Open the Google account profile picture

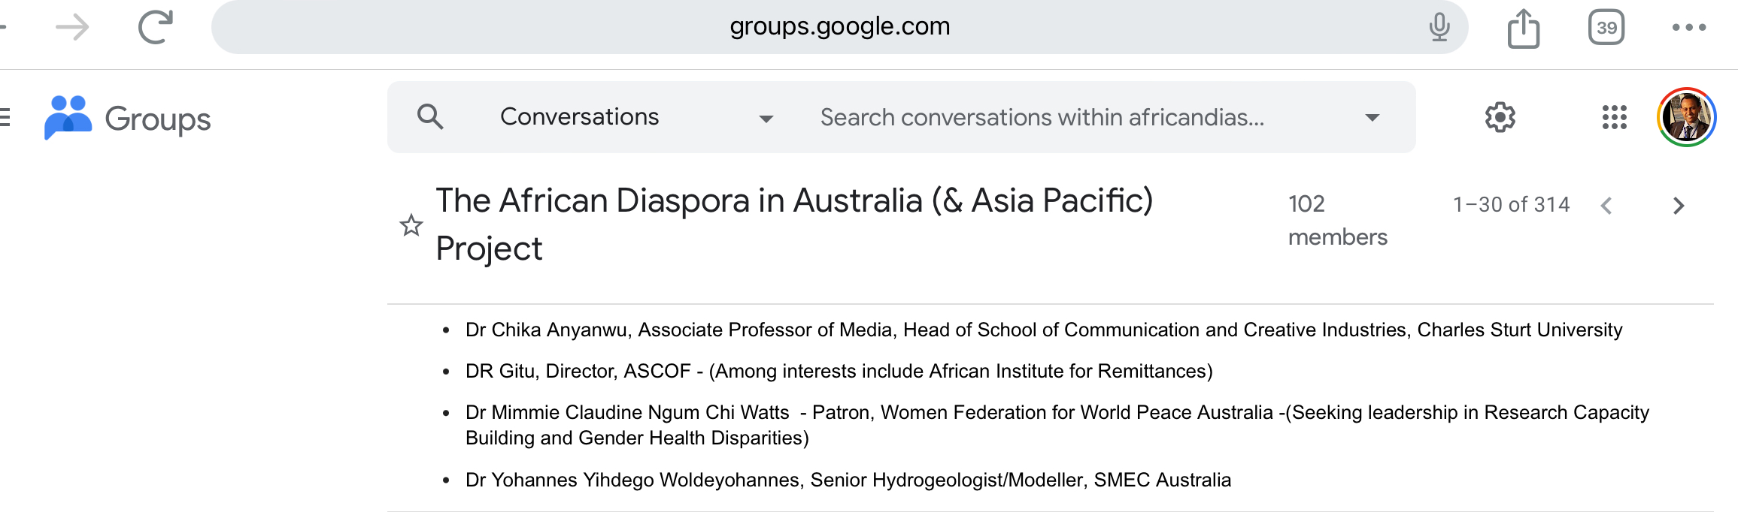point(1687,117)
